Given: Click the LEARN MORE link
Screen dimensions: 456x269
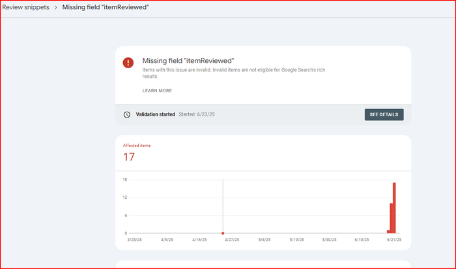Looking at the screenshot, I should (157, 91).
